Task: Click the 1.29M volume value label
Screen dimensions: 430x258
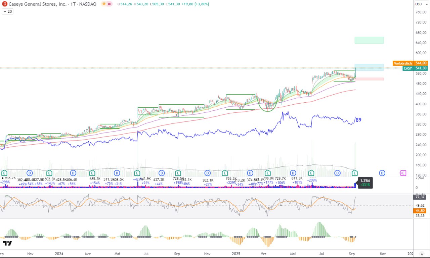Action: (365, 180)
